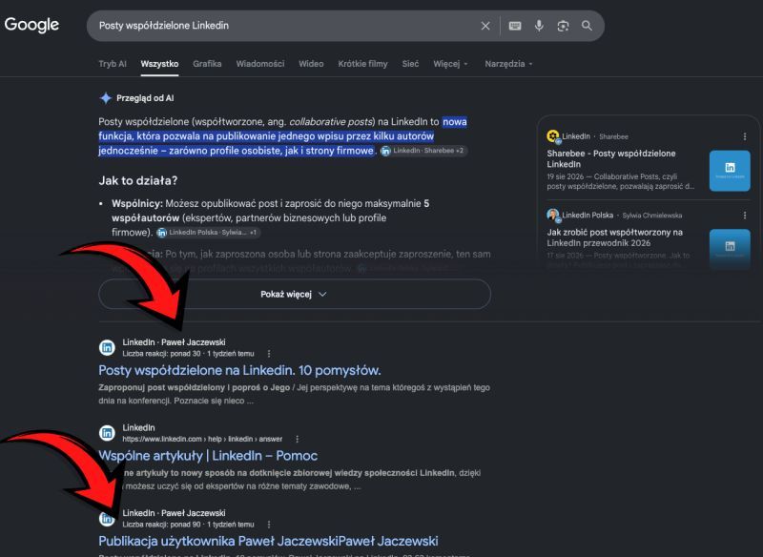Expand AI overview with Pokaż więcej
The width and height of the screenshot is (763, 557).
295,294
